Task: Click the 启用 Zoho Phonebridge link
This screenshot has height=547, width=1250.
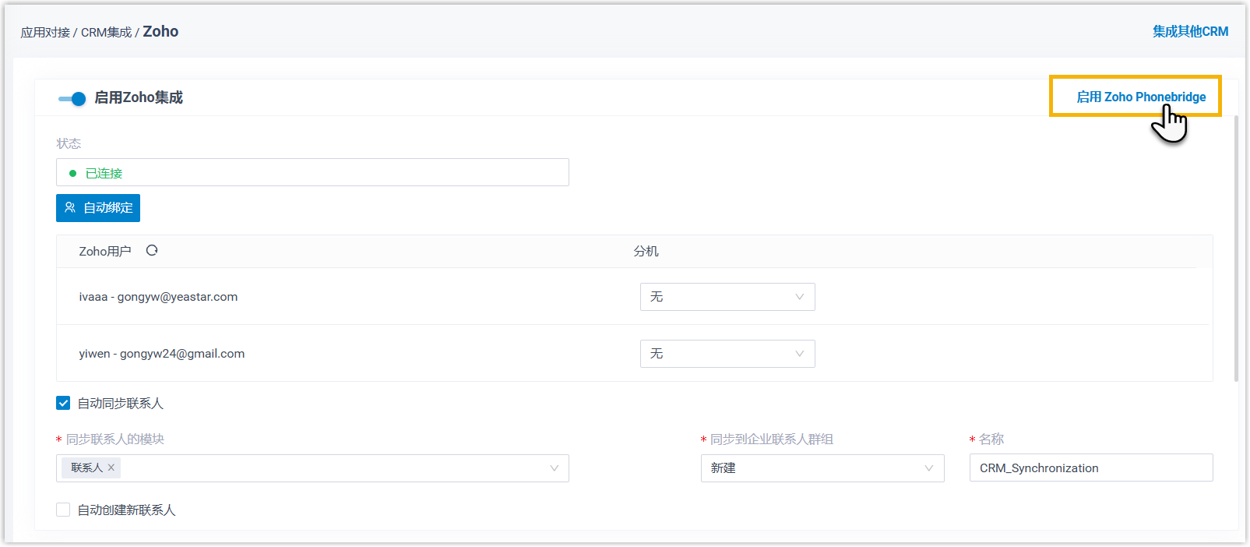Action: (x=1140, y=97)
